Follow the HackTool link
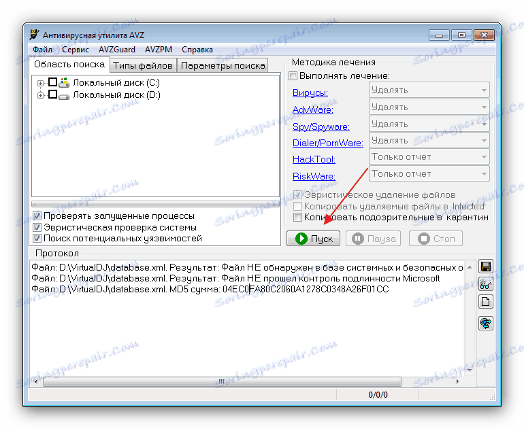This screenshot has height=429, width=524. point(314,160)
